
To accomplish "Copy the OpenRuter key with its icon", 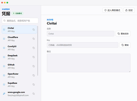I will click(x=34, y=75).
